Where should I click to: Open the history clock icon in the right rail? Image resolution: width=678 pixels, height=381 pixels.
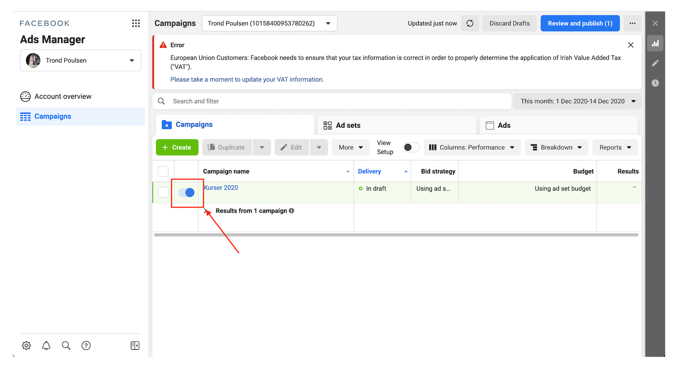tap(655, 83)
